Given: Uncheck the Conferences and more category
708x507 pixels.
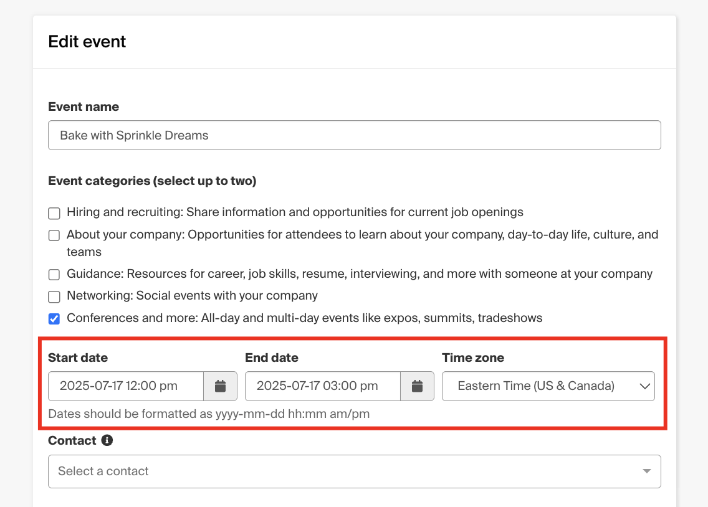Looking at the screenshot, I should click(x=54, y=318).
